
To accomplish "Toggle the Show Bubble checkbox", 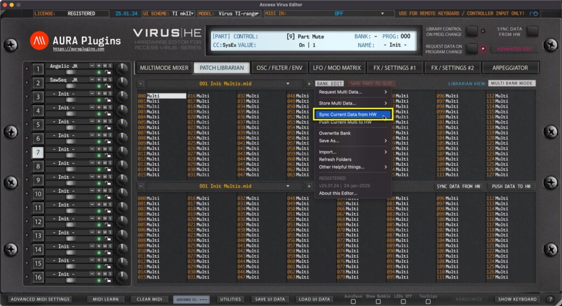I will click(x=378, y=302).
